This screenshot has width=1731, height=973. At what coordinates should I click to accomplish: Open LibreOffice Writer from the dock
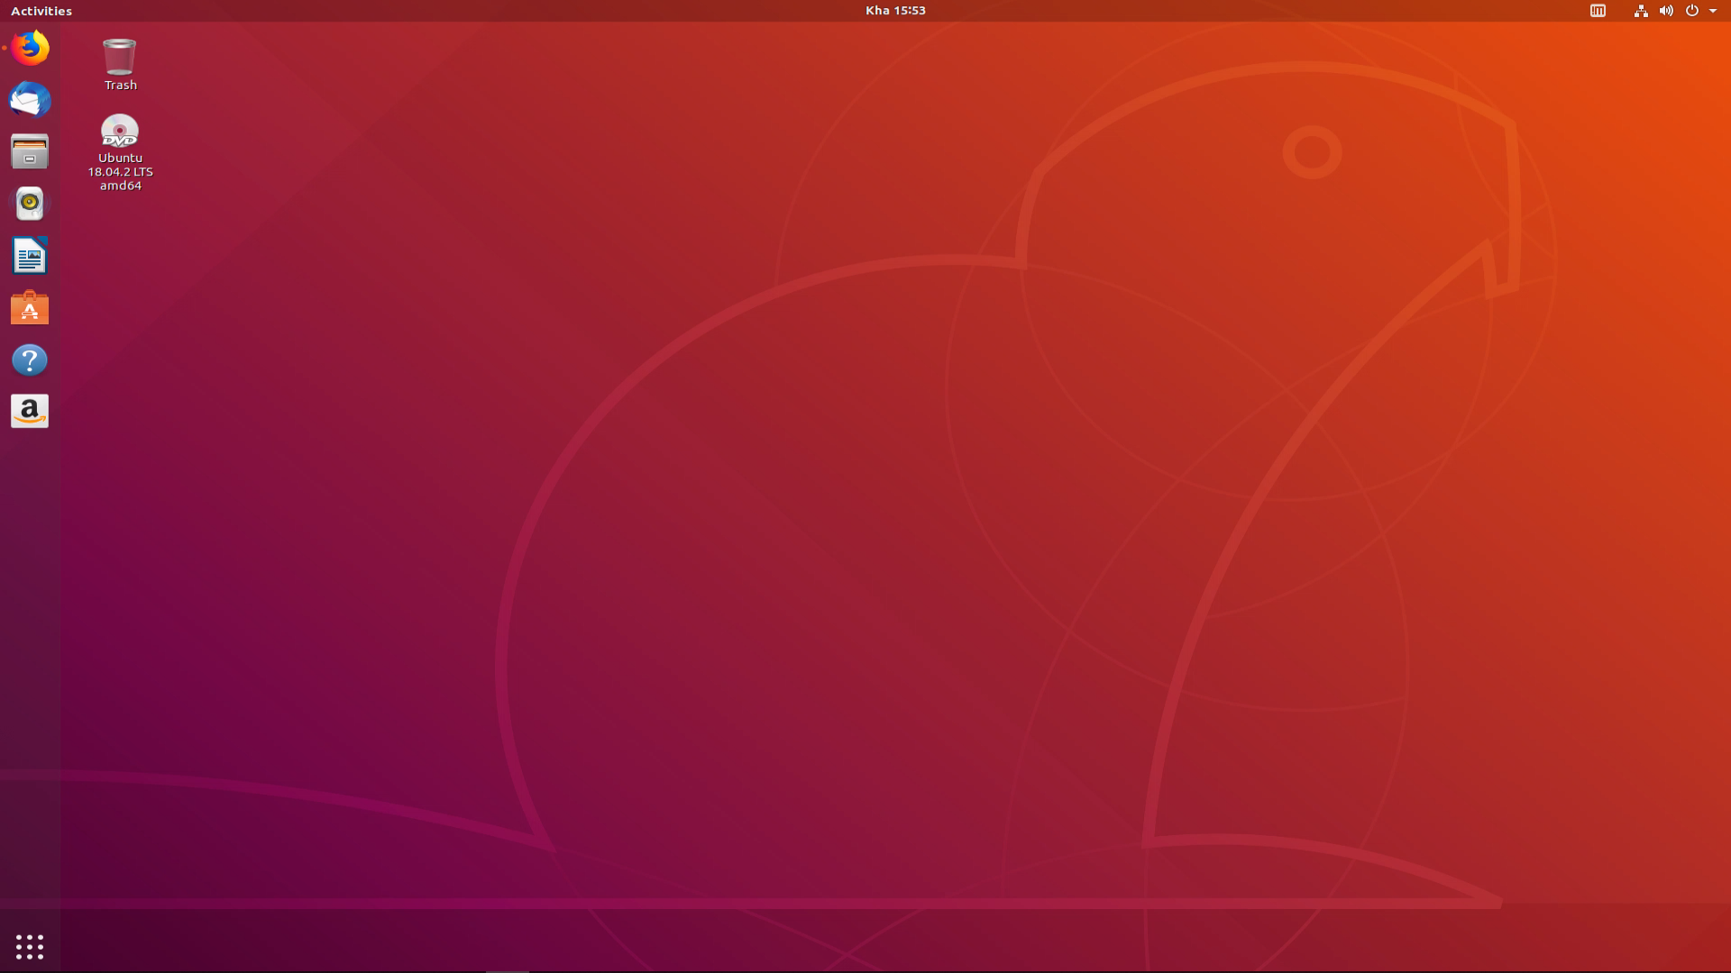tap(30, 256)
